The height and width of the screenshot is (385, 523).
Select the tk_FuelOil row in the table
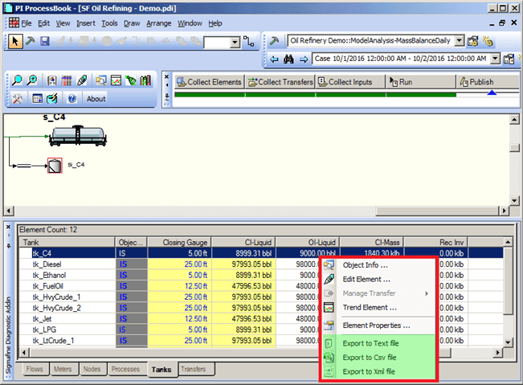[x=261, y=286]
